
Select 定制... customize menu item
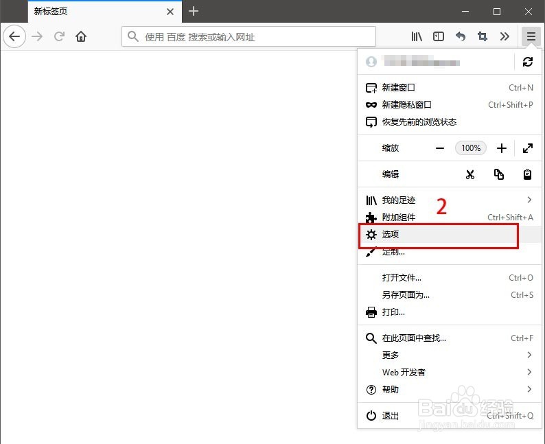point(450,252)
